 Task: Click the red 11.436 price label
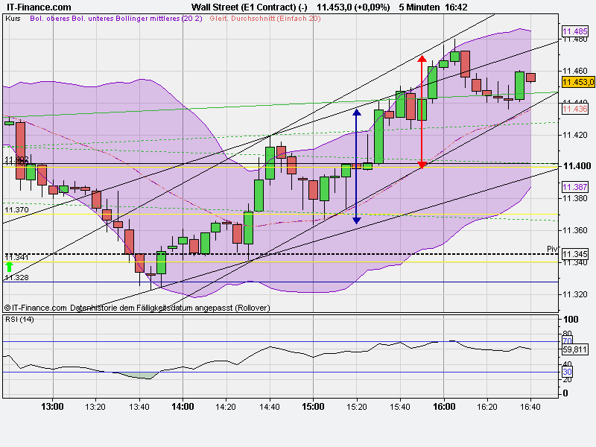pos(574,109)
